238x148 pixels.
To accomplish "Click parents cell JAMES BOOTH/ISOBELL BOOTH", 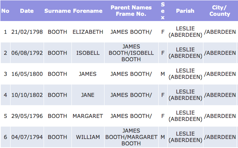I will point(131,53).
